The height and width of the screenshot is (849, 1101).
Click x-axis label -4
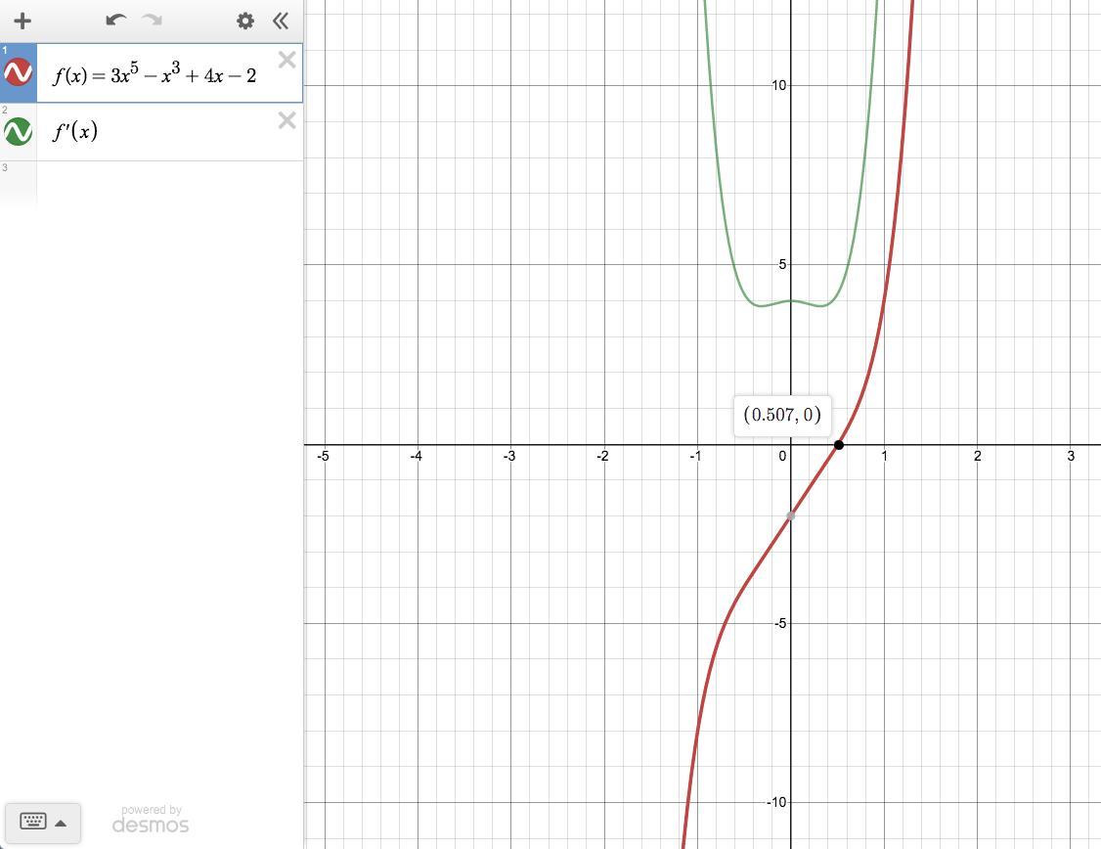pos(417,456)
